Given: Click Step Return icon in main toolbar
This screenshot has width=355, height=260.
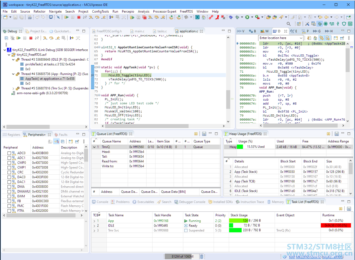Looking at the screenshot, I should pyautogui.click(x=103, y=17).
